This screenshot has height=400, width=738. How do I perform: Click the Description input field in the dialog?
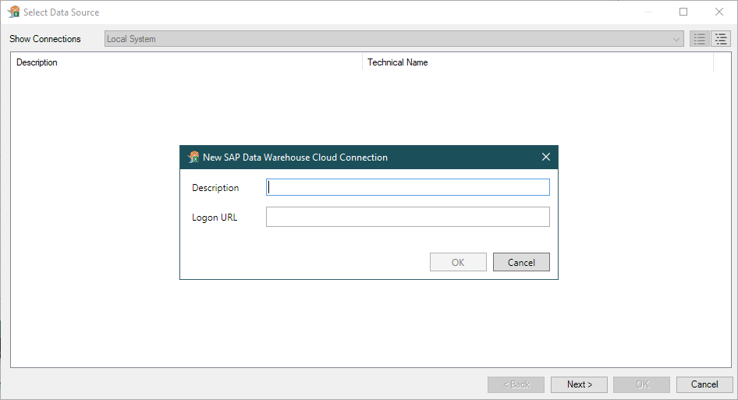[407, 187]
